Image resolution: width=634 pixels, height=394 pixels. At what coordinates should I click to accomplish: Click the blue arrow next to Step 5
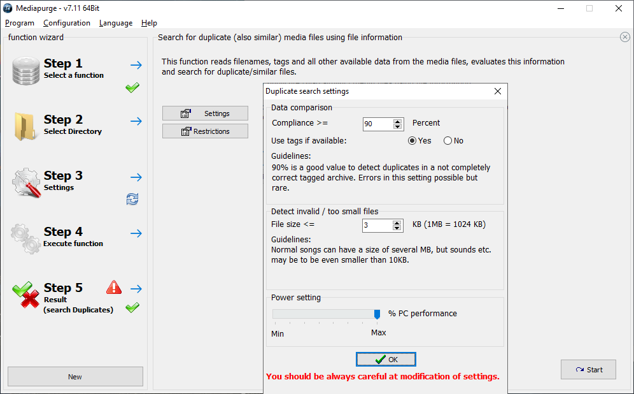(x=136, y=289)
